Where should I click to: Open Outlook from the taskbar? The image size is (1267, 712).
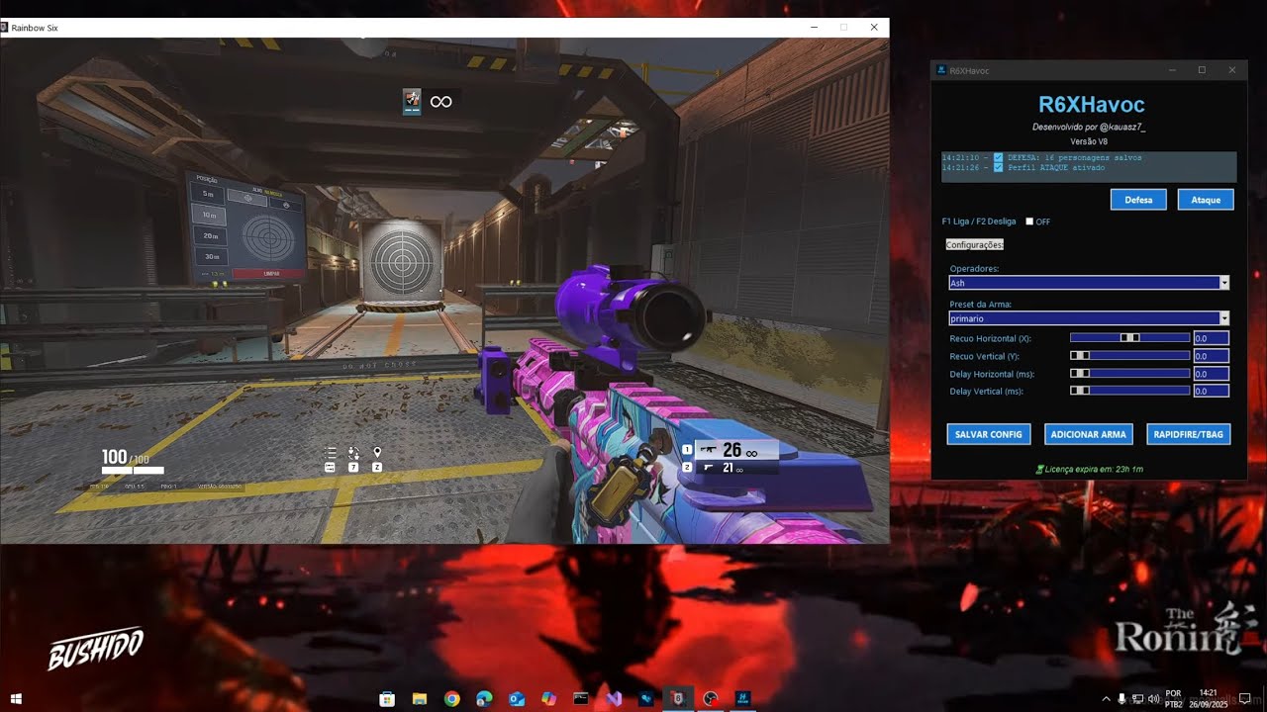(516, 698)
